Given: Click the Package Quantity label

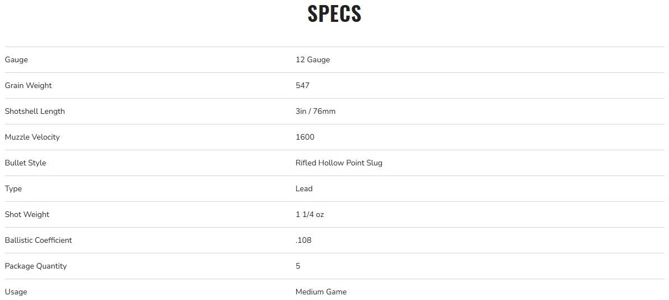Looking at the screenshot, I should pyautogui.click(x=36, y=266).
